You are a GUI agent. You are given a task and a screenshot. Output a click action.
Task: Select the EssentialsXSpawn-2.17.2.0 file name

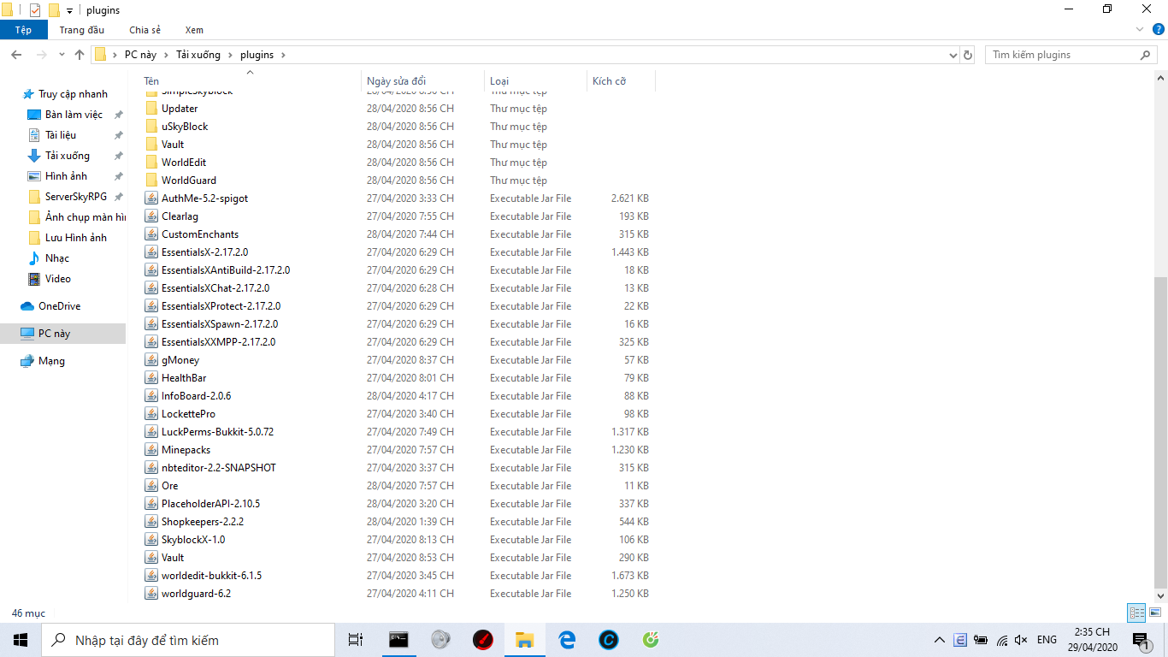[220, 324]
